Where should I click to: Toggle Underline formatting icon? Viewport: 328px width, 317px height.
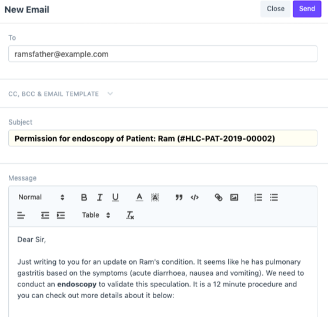115,197
